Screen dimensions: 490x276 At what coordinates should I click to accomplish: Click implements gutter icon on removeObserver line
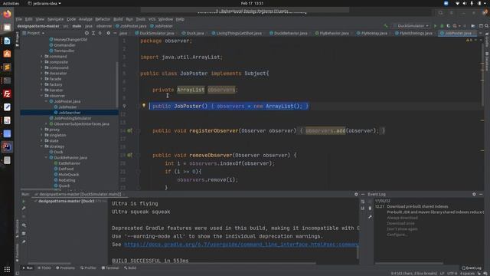[129, 155]
